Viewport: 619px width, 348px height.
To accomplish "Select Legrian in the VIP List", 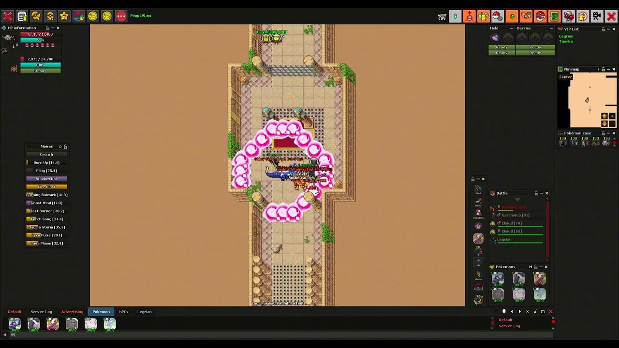I will pyautogui.click(x=566, y=36).
